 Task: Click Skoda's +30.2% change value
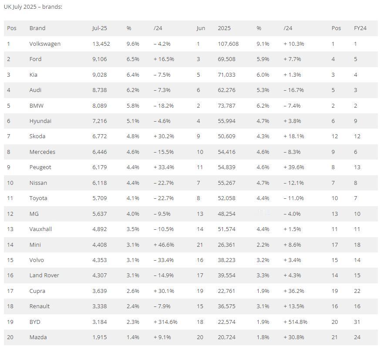click(x=164, y=136)
